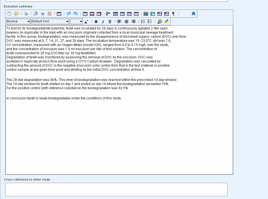Click the Print icon
Image resolution: width=268 pixels, height=199 pixels.
point(26,14)
